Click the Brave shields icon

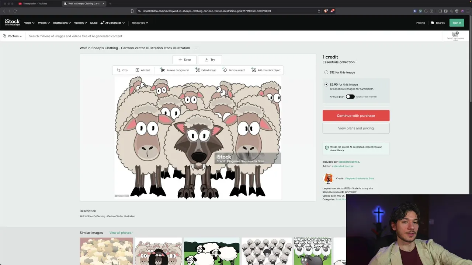click(x=326, y=11)
